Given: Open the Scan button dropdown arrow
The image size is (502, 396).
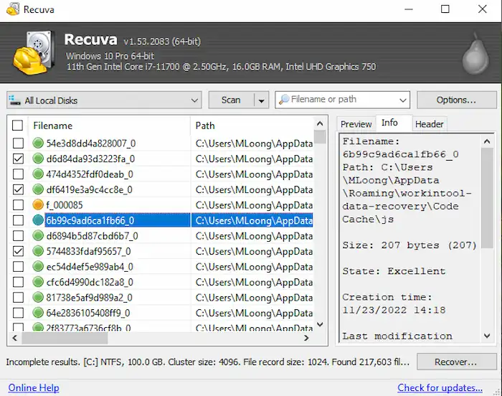Looking at the screenshot, I should (261, 100).
